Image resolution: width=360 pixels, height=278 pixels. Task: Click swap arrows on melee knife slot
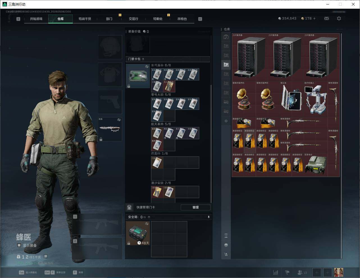click(119, 120)
